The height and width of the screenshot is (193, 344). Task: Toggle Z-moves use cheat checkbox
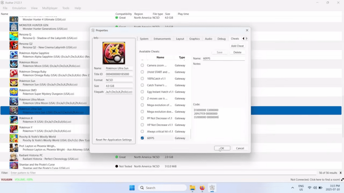pos(142,98)
